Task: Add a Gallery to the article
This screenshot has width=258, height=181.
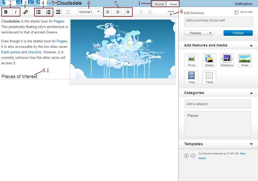Action: tap(209, 60)
